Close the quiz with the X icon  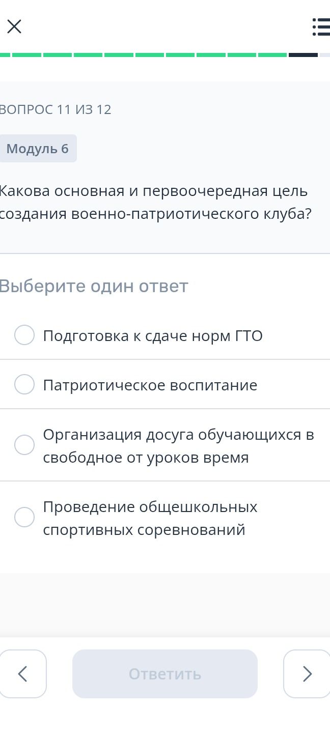coord(14,26)
